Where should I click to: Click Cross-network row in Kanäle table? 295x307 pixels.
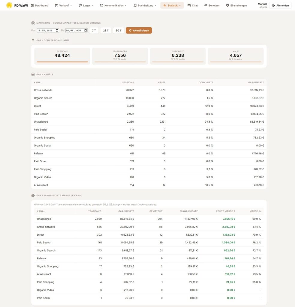click(149, 90)
